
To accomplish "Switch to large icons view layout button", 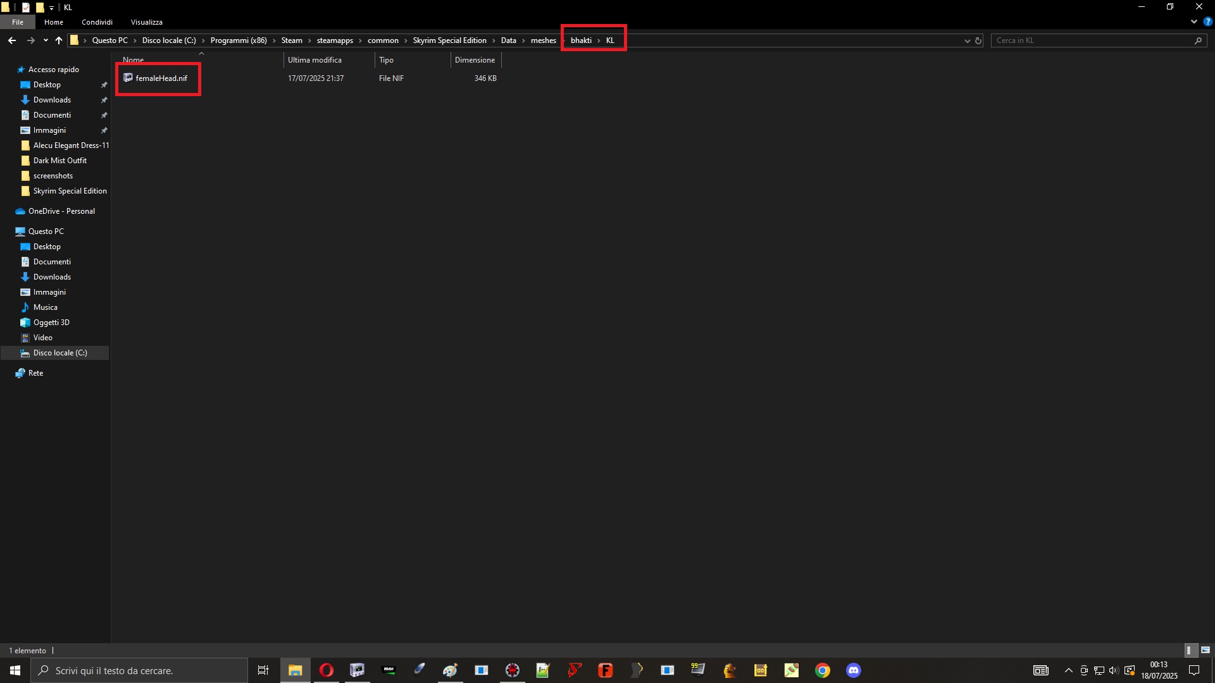I will pos(1206,650).
